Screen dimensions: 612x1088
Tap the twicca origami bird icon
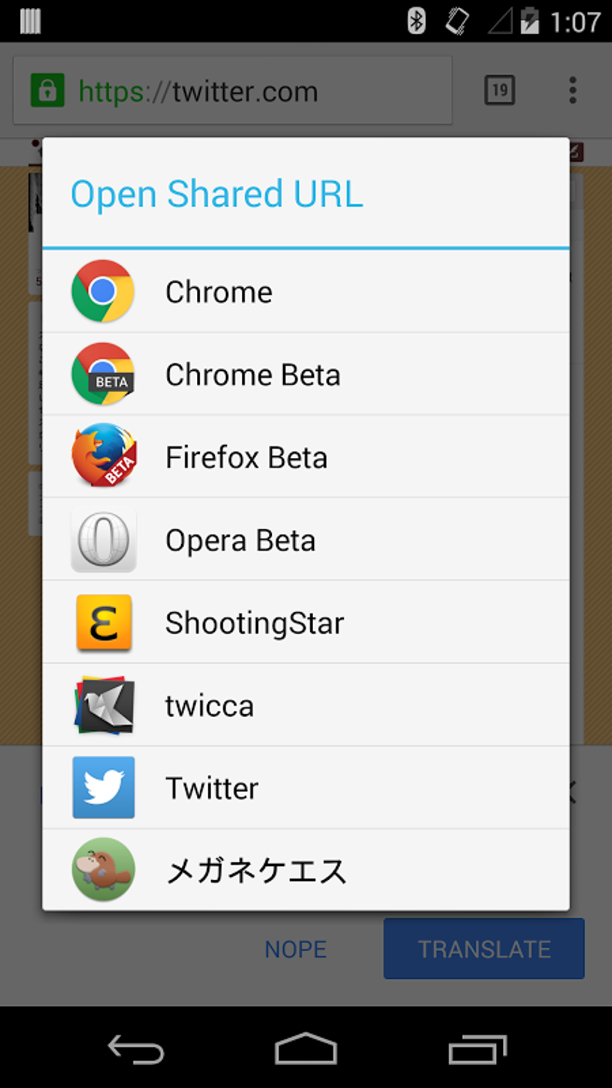[x=104, y=705]
